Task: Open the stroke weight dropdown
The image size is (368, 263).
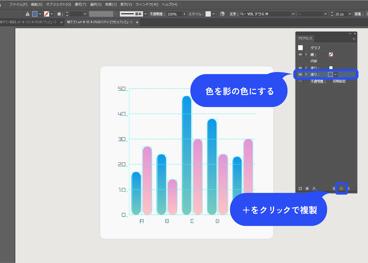Action: (x=85, y=14)
